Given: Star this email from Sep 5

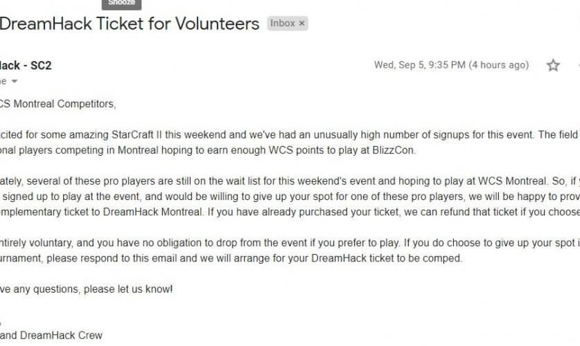Looking at the screenshot, I should 553,66.
